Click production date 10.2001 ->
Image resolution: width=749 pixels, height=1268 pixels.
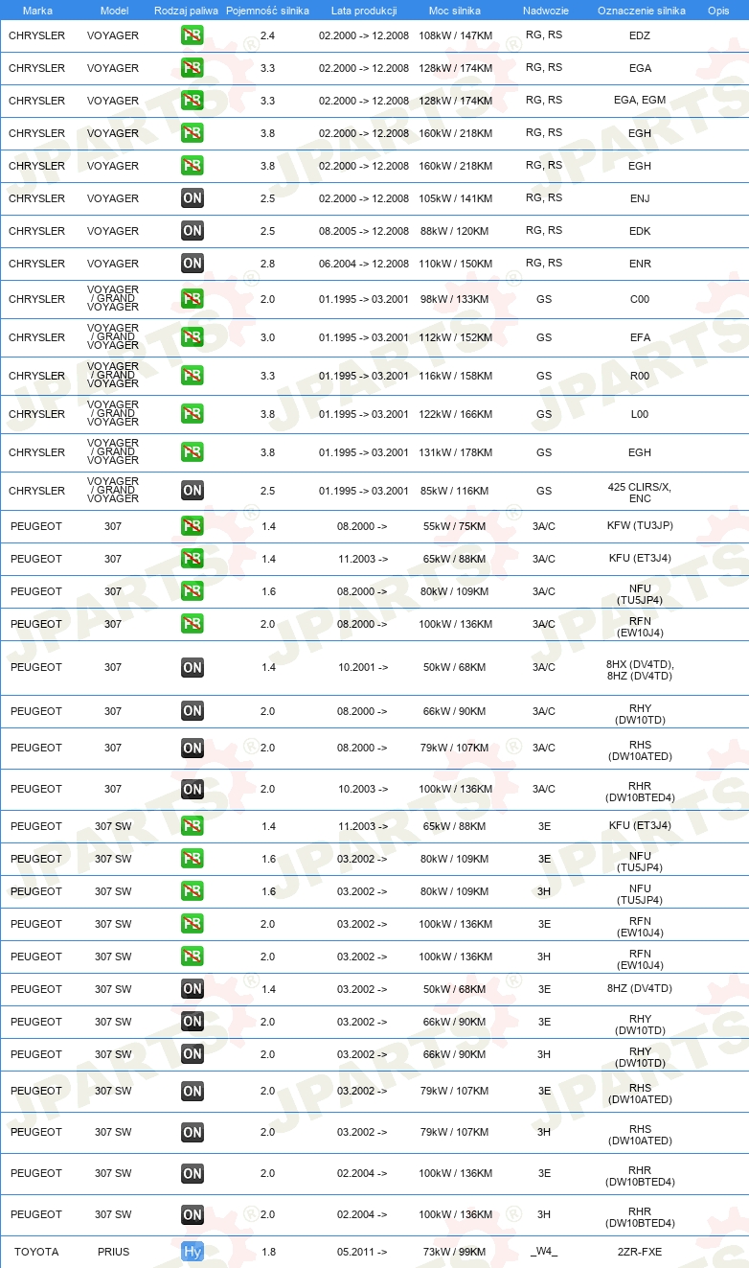click(x=362, y=667)
